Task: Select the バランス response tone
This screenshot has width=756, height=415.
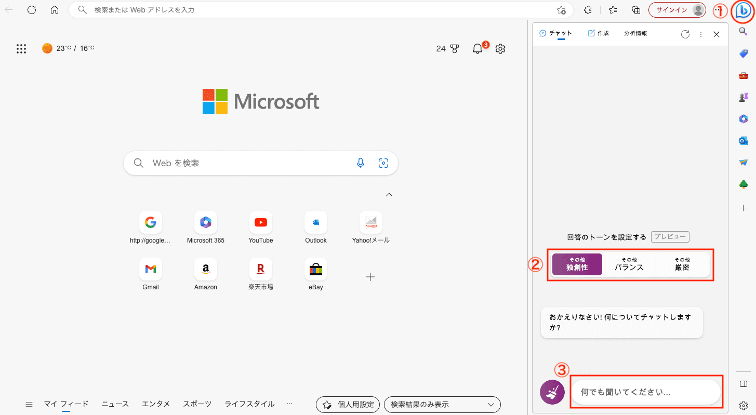Action: tap(629, 264)
